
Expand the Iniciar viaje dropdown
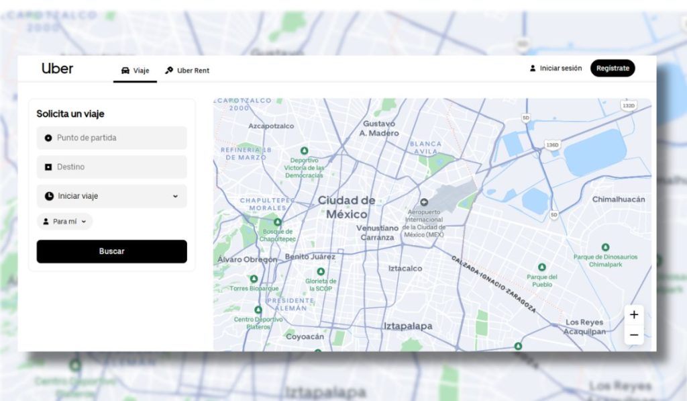pyautogui.click(x=112, y=196)
